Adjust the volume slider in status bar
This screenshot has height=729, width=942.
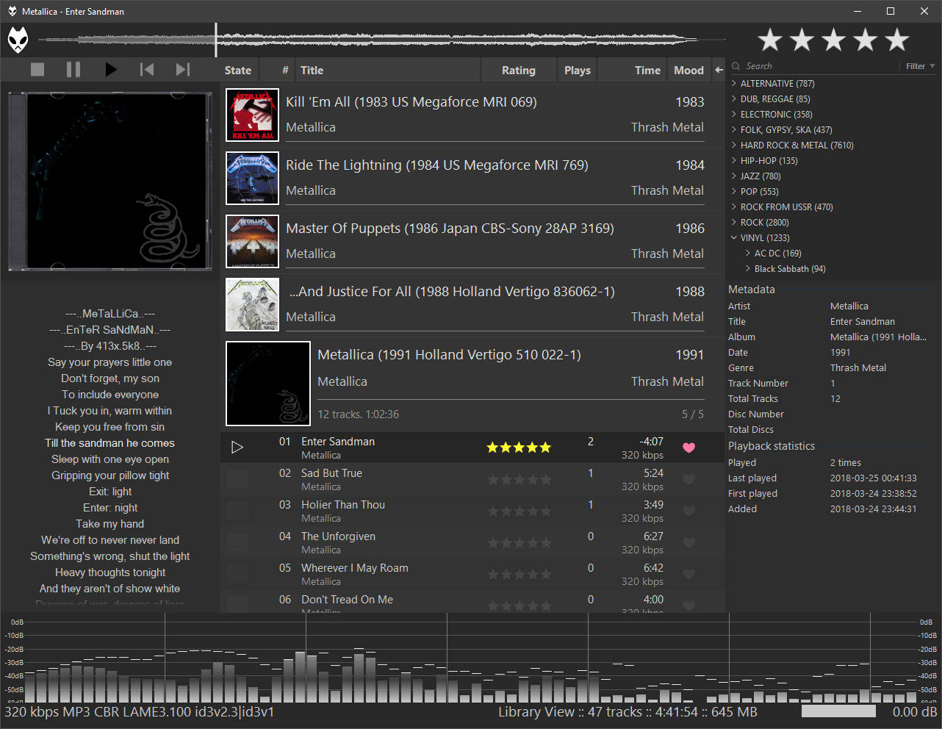pos(838,711)
